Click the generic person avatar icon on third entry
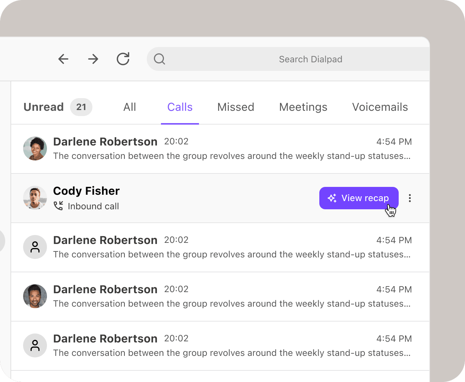The image size is (465, 382). [35, 247]
